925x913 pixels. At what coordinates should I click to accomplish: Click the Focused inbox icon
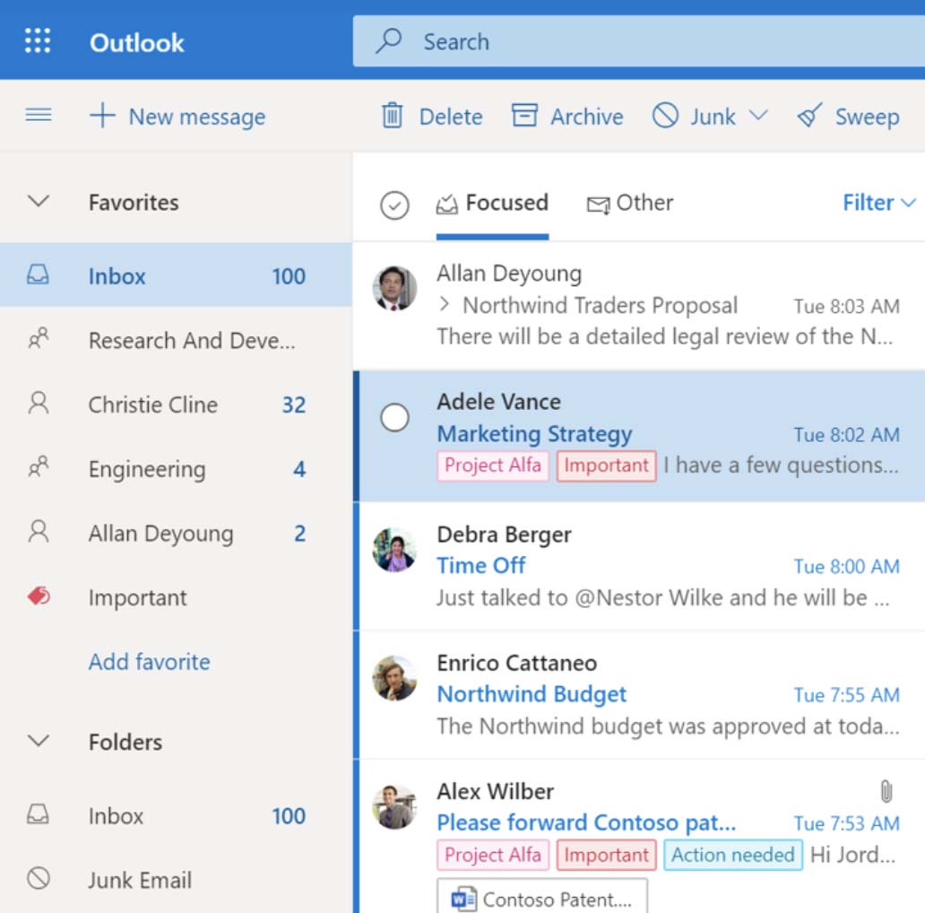coord(446,204)
